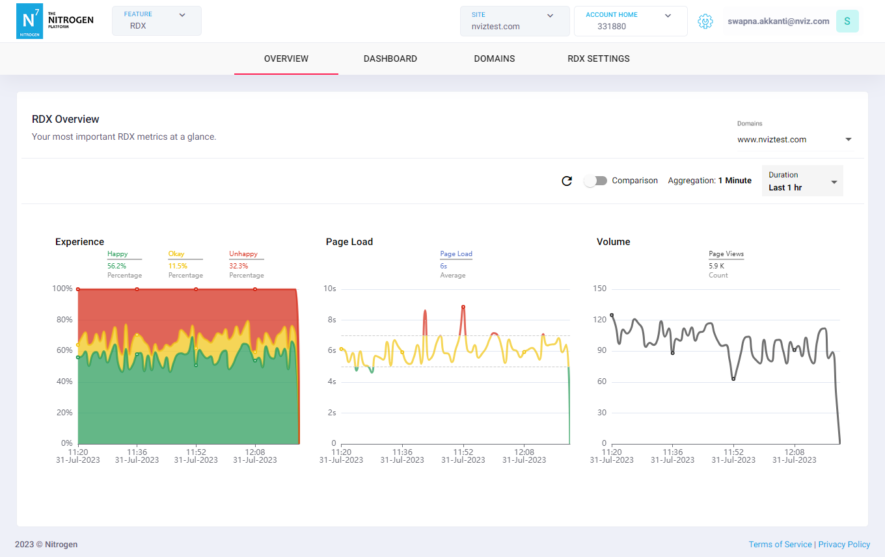Toggle Happy series in Experience legend
This screenshot has height=557, width=885.
(118, 254)
